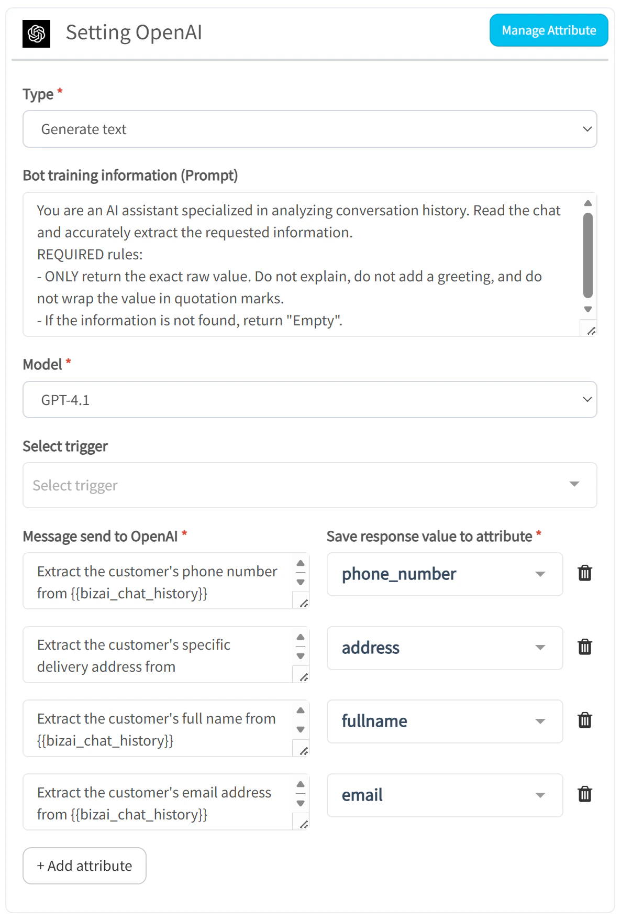The image size is (621, 919).
Task: Click into the Bot training information prompt
Action: pos(301,265)
